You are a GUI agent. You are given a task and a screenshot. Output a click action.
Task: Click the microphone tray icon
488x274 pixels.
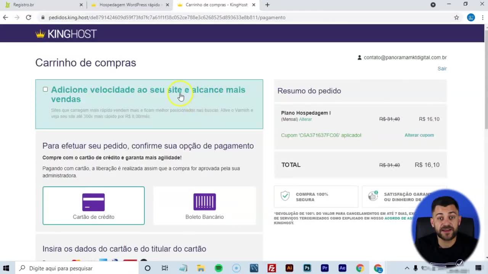click(x=416, y=268)
